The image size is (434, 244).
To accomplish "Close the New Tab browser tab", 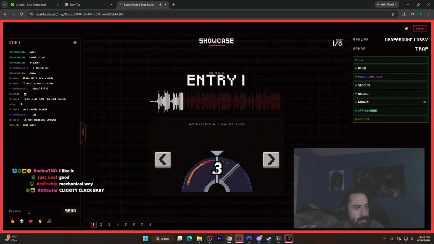I will point(111,5).
